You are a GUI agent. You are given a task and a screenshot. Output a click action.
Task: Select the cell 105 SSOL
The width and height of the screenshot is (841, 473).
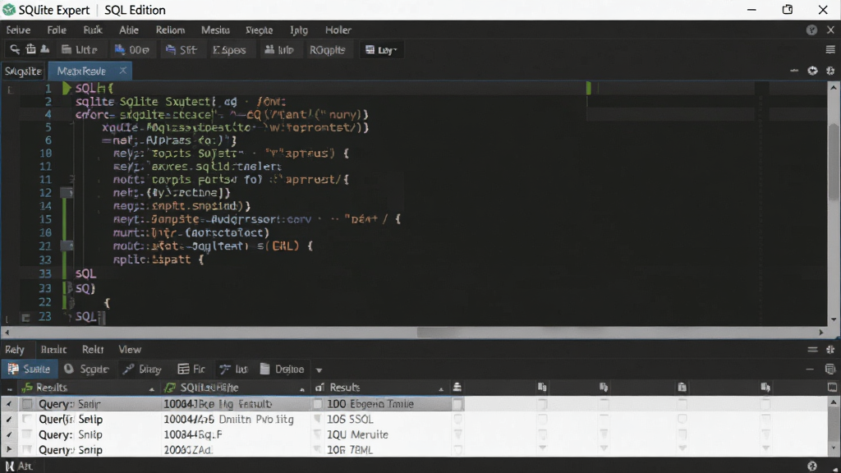tap(350, 420)
